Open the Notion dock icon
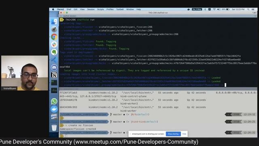 54,75
